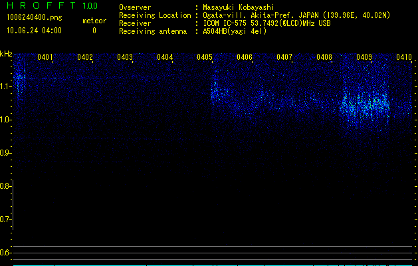The image size is (418, 266).
Task: Click the kHz axis unit label
Action: [6, 54]
